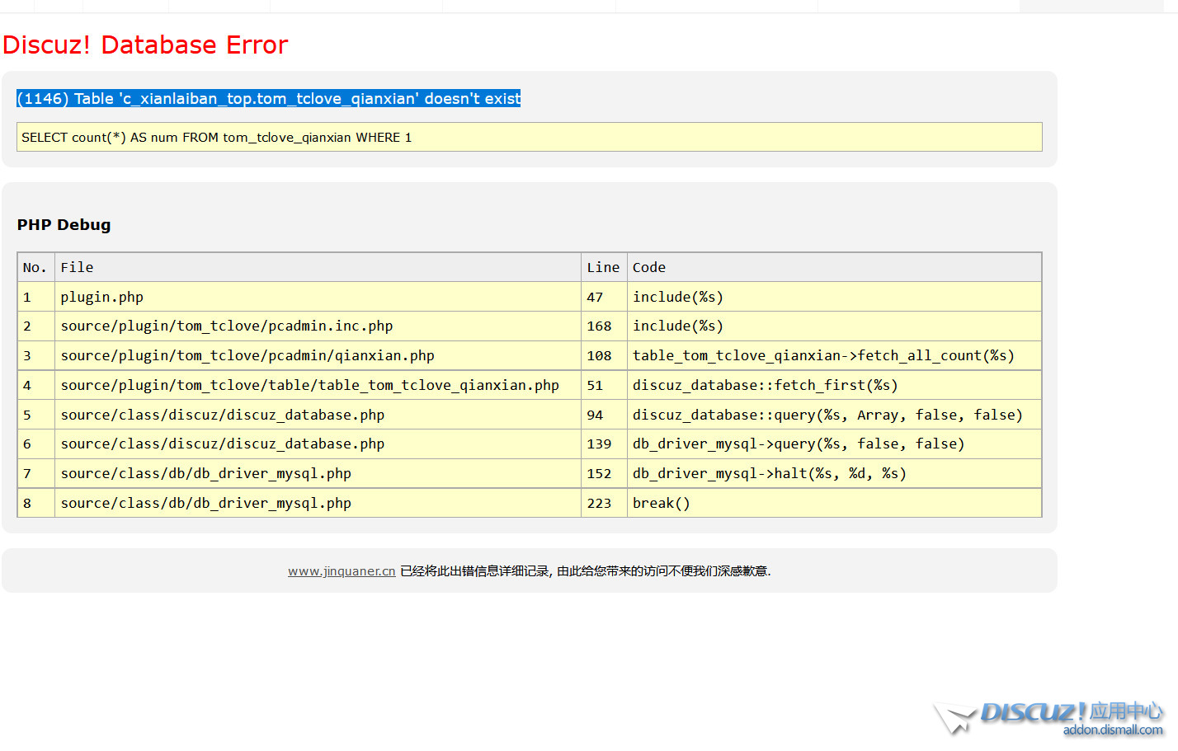Click the discuz_database::fetch_first(%s) code cell
The width and height of the screenshot is (1178, 751).
[765, 386]
